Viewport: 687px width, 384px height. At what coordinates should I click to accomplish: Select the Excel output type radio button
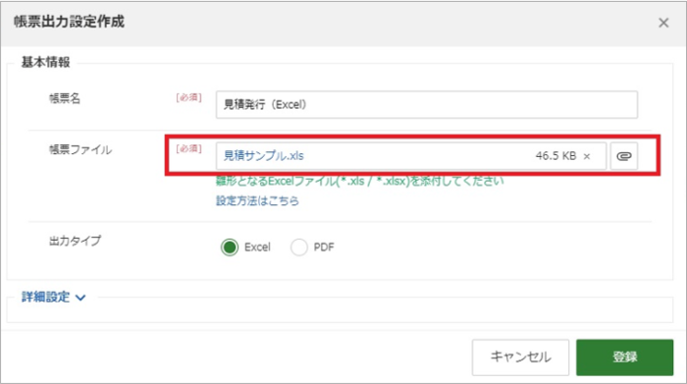click(230, 247)
